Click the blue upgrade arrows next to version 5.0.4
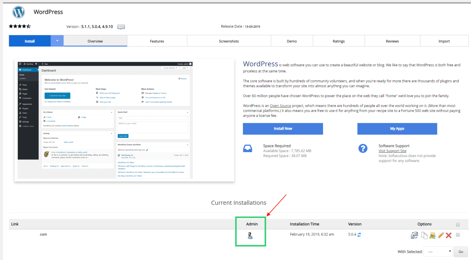This screenshot has width=471, height=260. (x=359, y=235)
